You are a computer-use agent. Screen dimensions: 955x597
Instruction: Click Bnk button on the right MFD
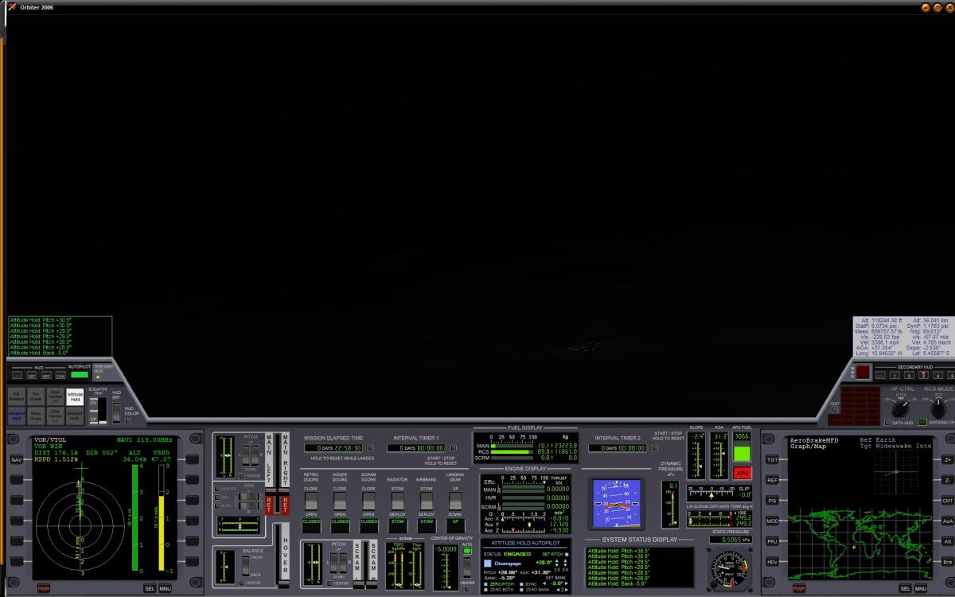[x=947, y=562]
